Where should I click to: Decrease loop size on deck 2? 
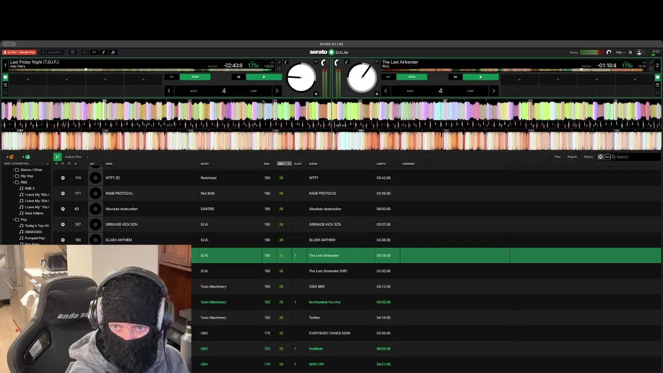coord(386,91)
